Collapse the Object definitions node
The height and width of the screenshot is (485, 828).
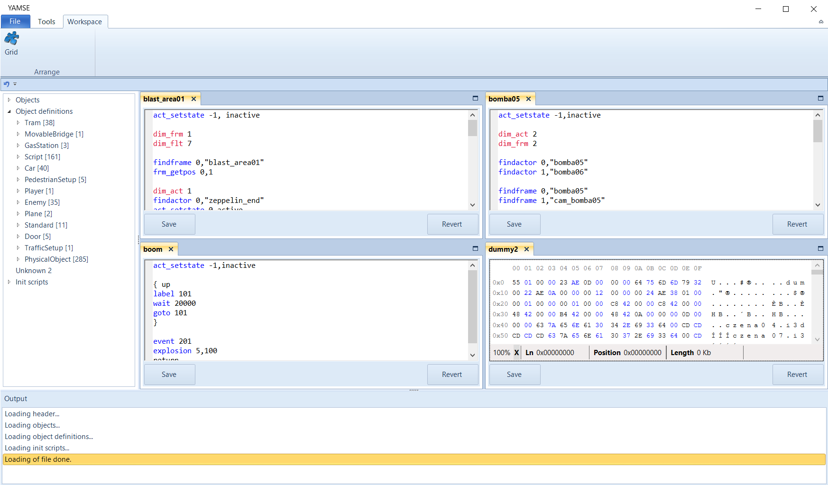pos(9,111)
